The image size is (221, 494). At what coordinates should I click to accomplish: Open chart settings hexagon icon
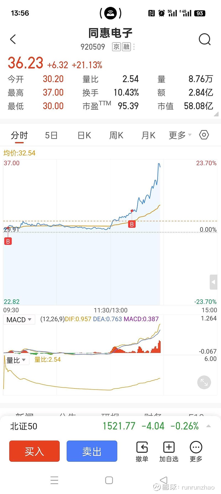tap(204, 135)
